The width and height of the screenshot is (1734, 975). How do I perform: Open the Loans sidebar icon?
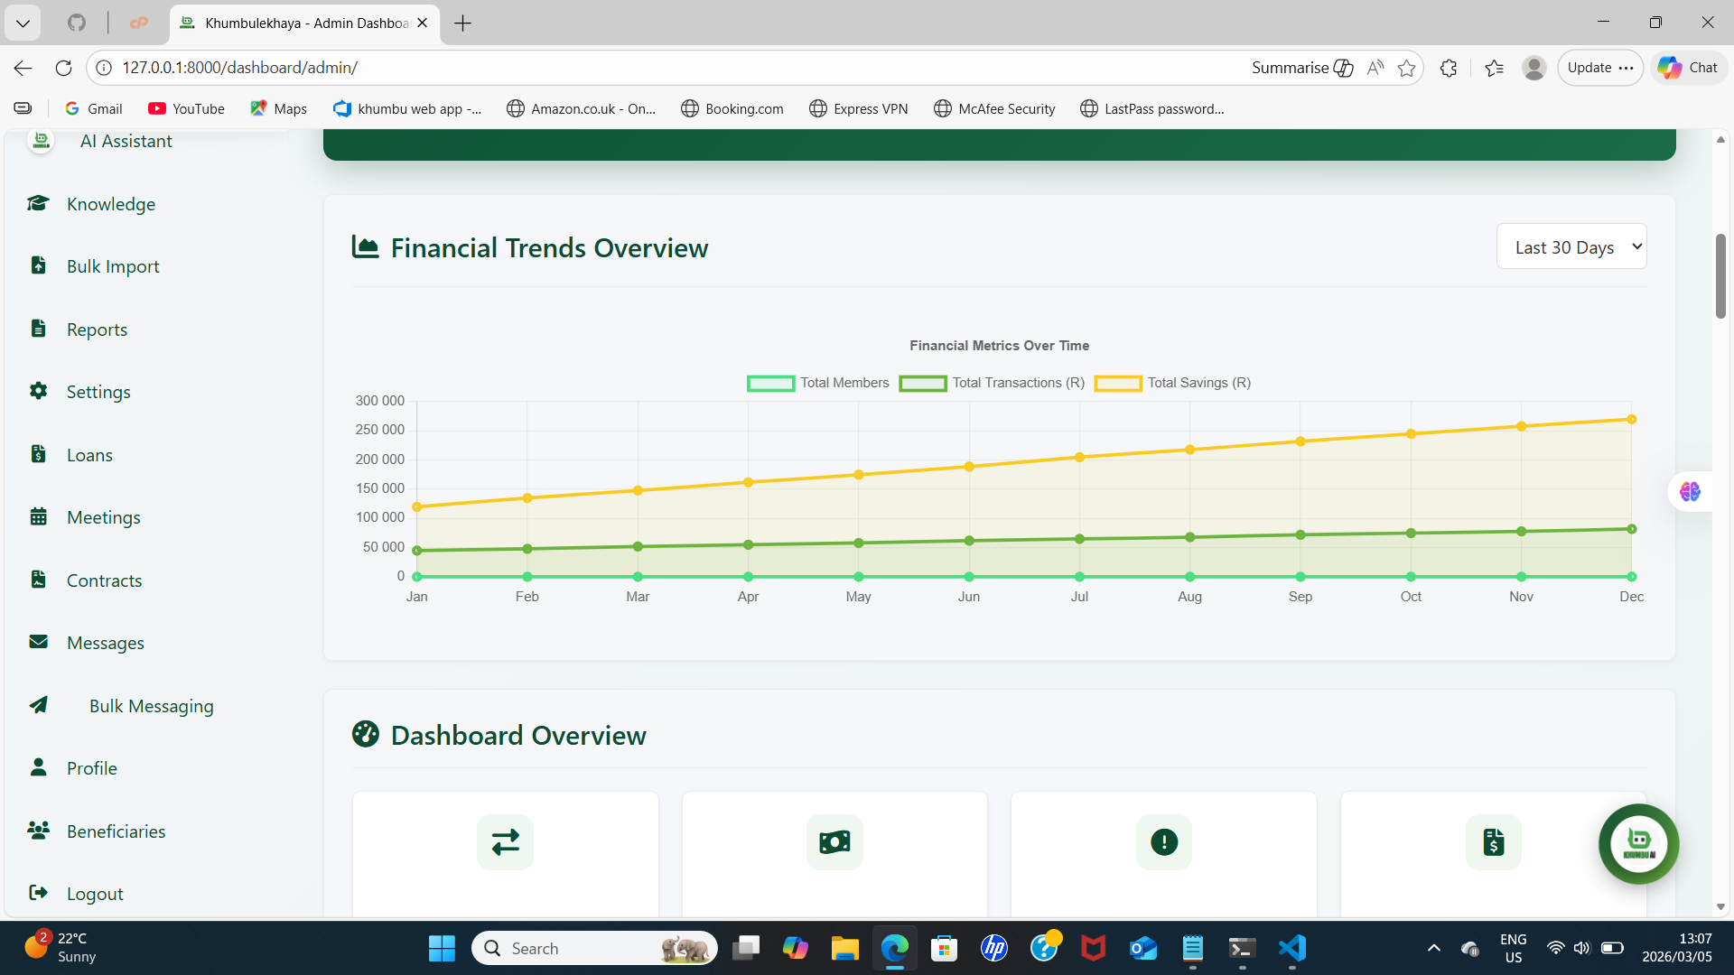(x=37, y=453)
